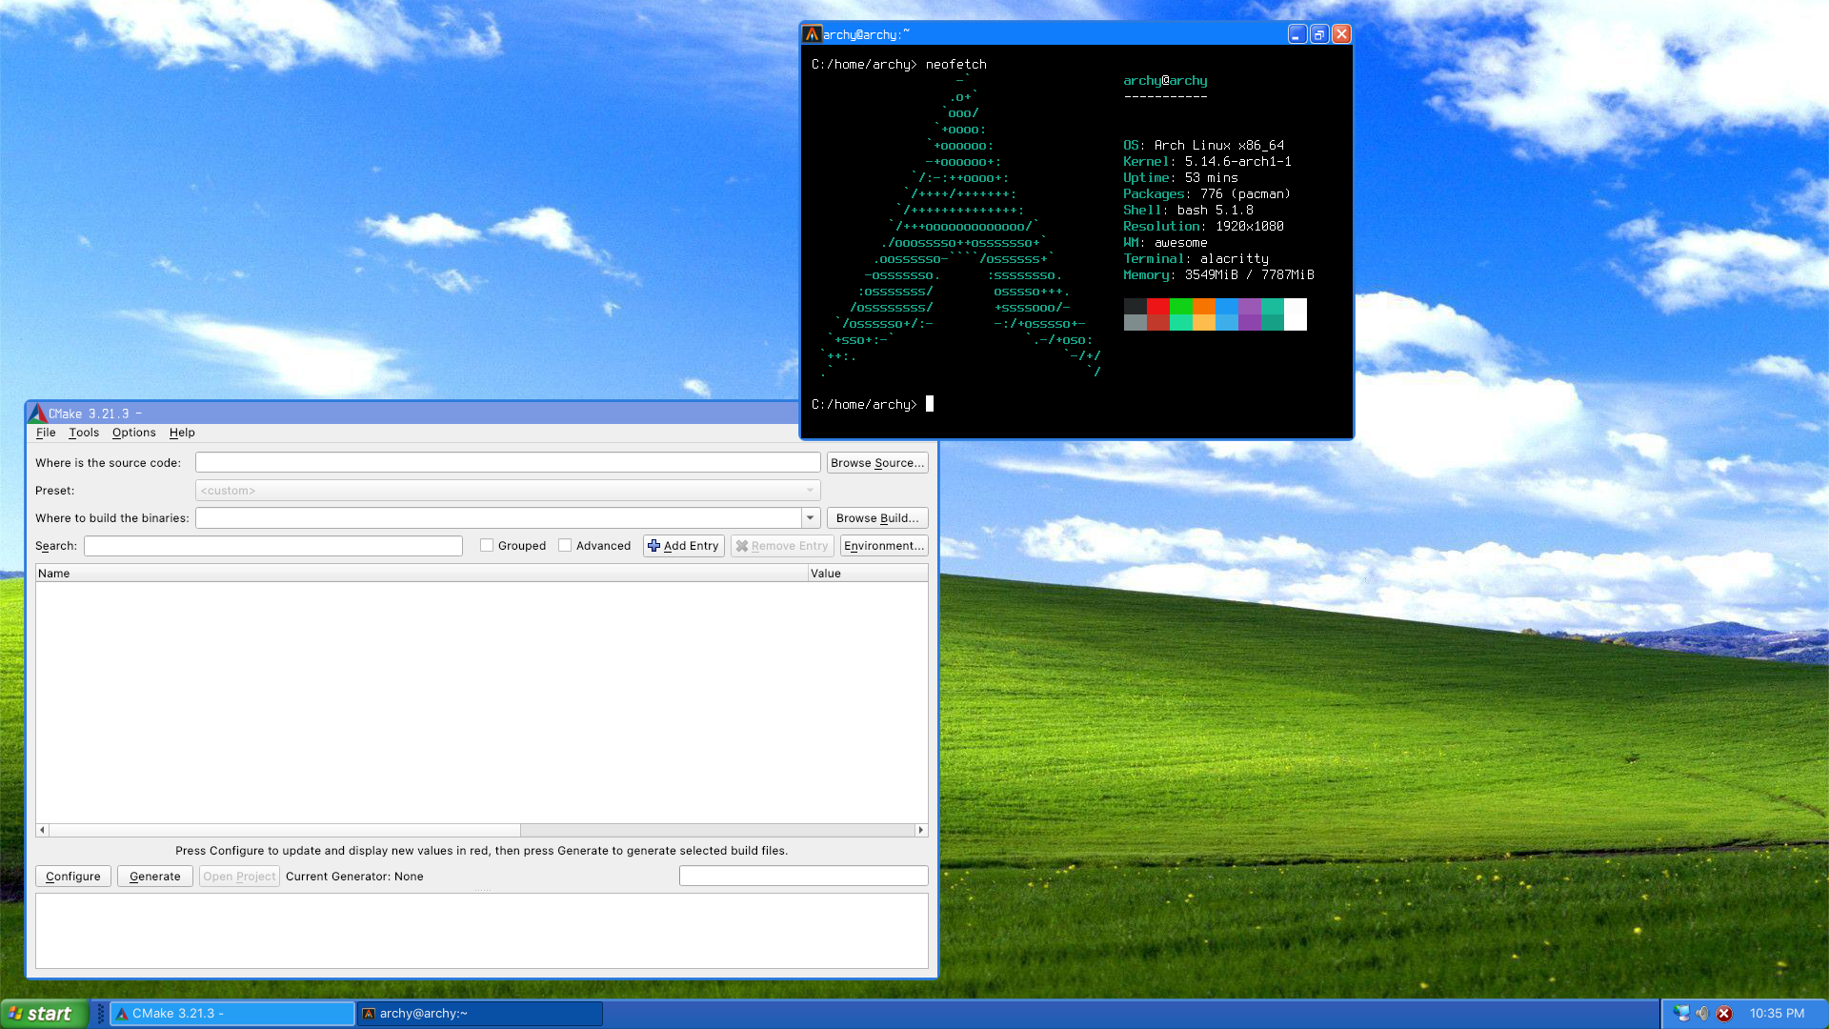Open the CMake 'File' menu
This screenshot has height=1029, width=1829.
(45, 433)
